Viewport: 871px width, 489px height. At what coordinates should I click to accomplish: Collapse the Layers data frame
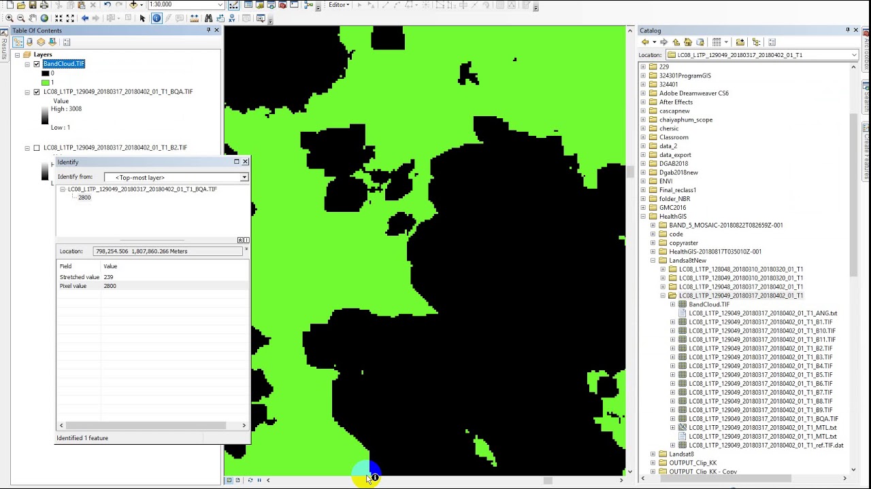point(18,54)
